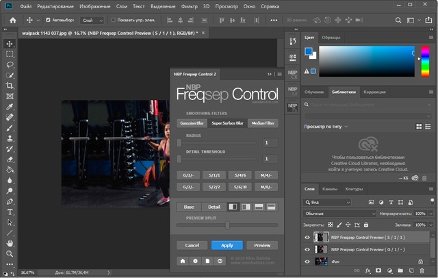
Task: Select the Lasso tool
Action: coord(10,64)
